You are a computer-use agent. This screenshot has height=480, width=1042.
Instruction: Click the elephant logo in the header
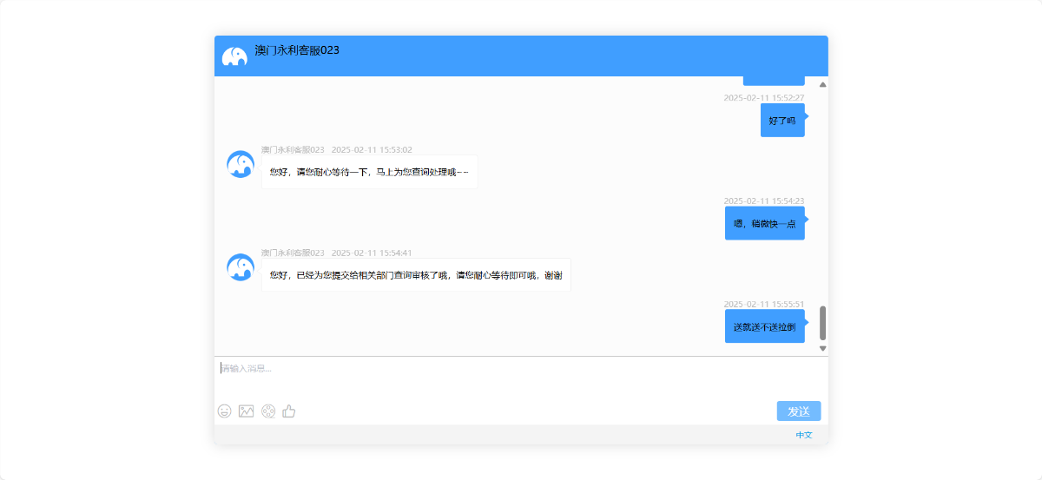(234, 56)
